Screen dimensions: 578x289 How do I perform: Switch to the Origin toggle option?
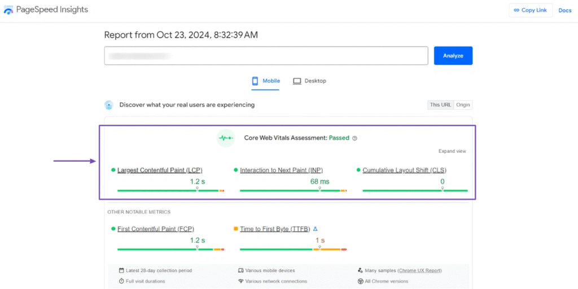(463, 105)
